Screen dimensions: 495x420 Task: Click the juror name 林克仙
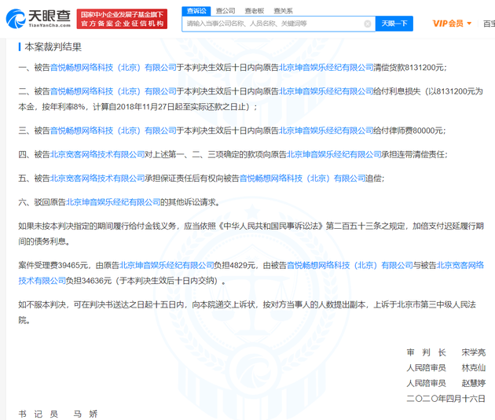[474, 368]
